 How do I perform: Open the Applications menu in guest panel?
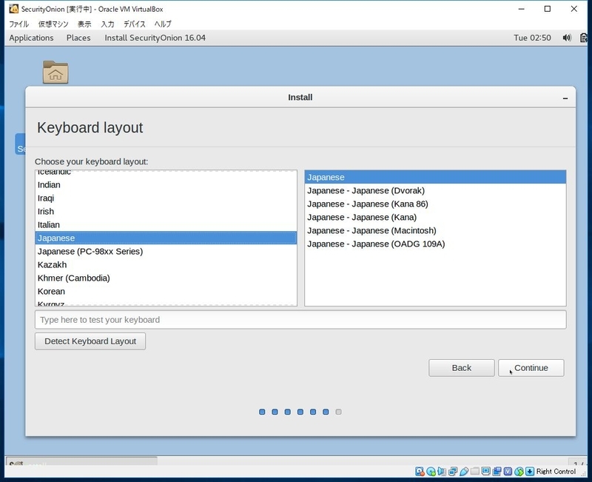click(x=31, y=38)
